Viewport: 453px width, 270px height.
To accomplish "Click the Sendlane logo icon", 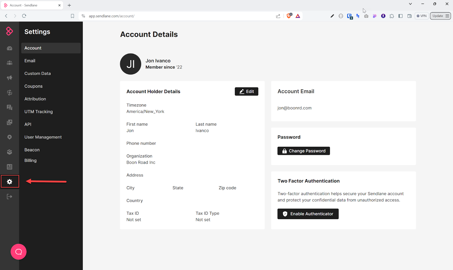I will [9, 31].
